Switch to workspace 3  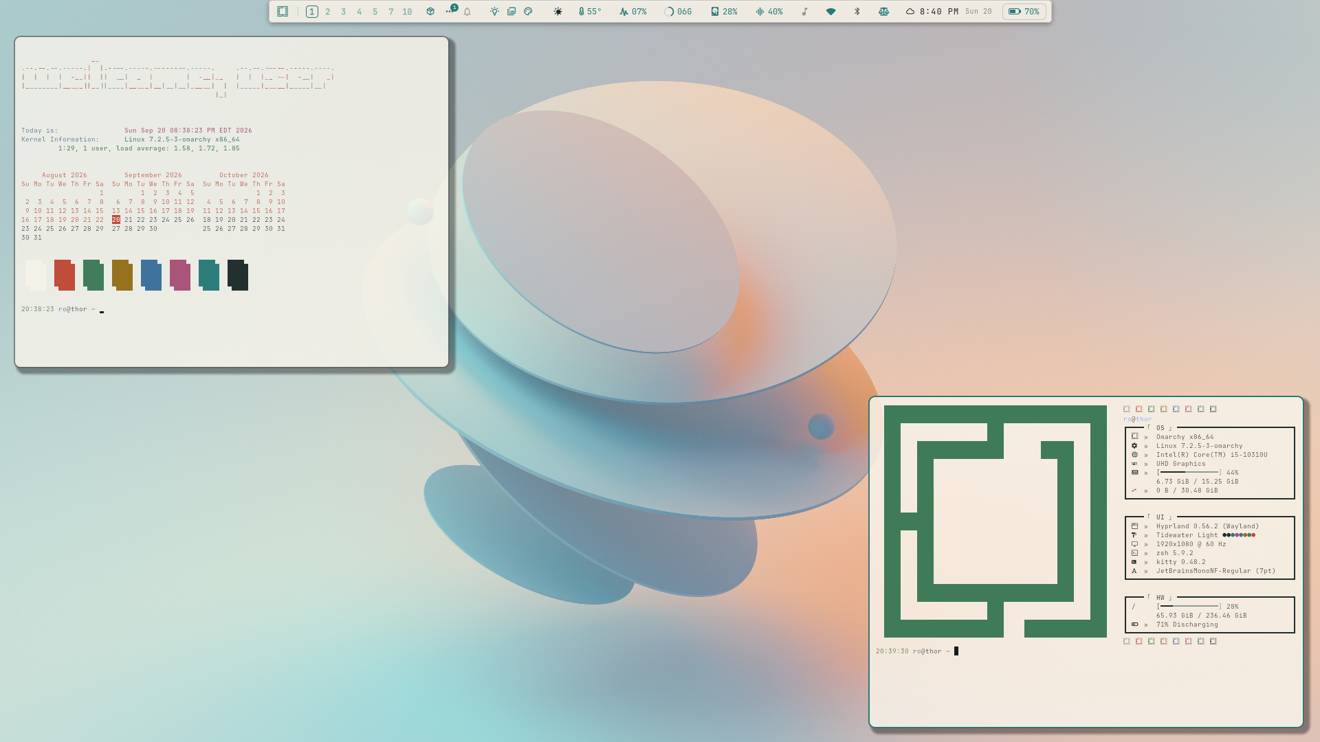point(344,12)
